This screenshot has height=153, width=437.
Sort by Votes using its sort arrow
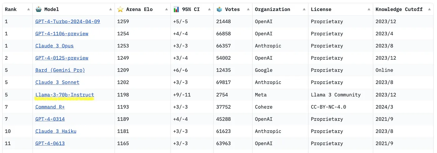tap(248, 9)
